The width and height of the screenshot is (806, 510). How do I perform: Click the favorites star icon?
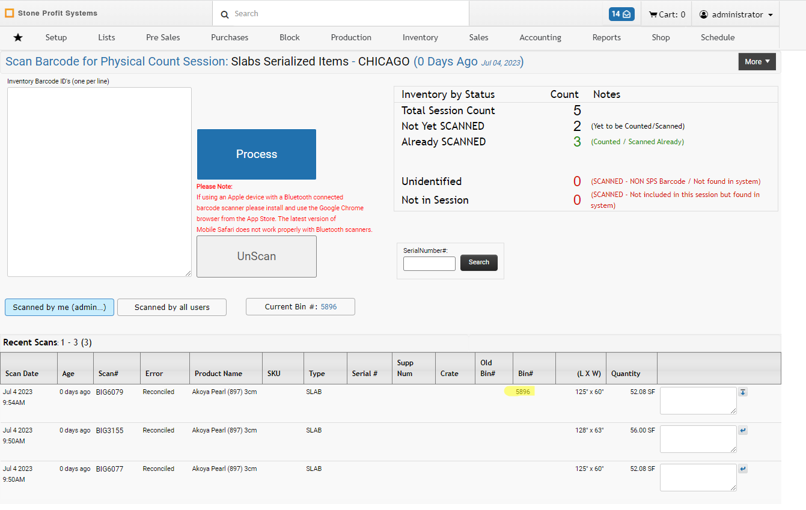pos(18,37)
